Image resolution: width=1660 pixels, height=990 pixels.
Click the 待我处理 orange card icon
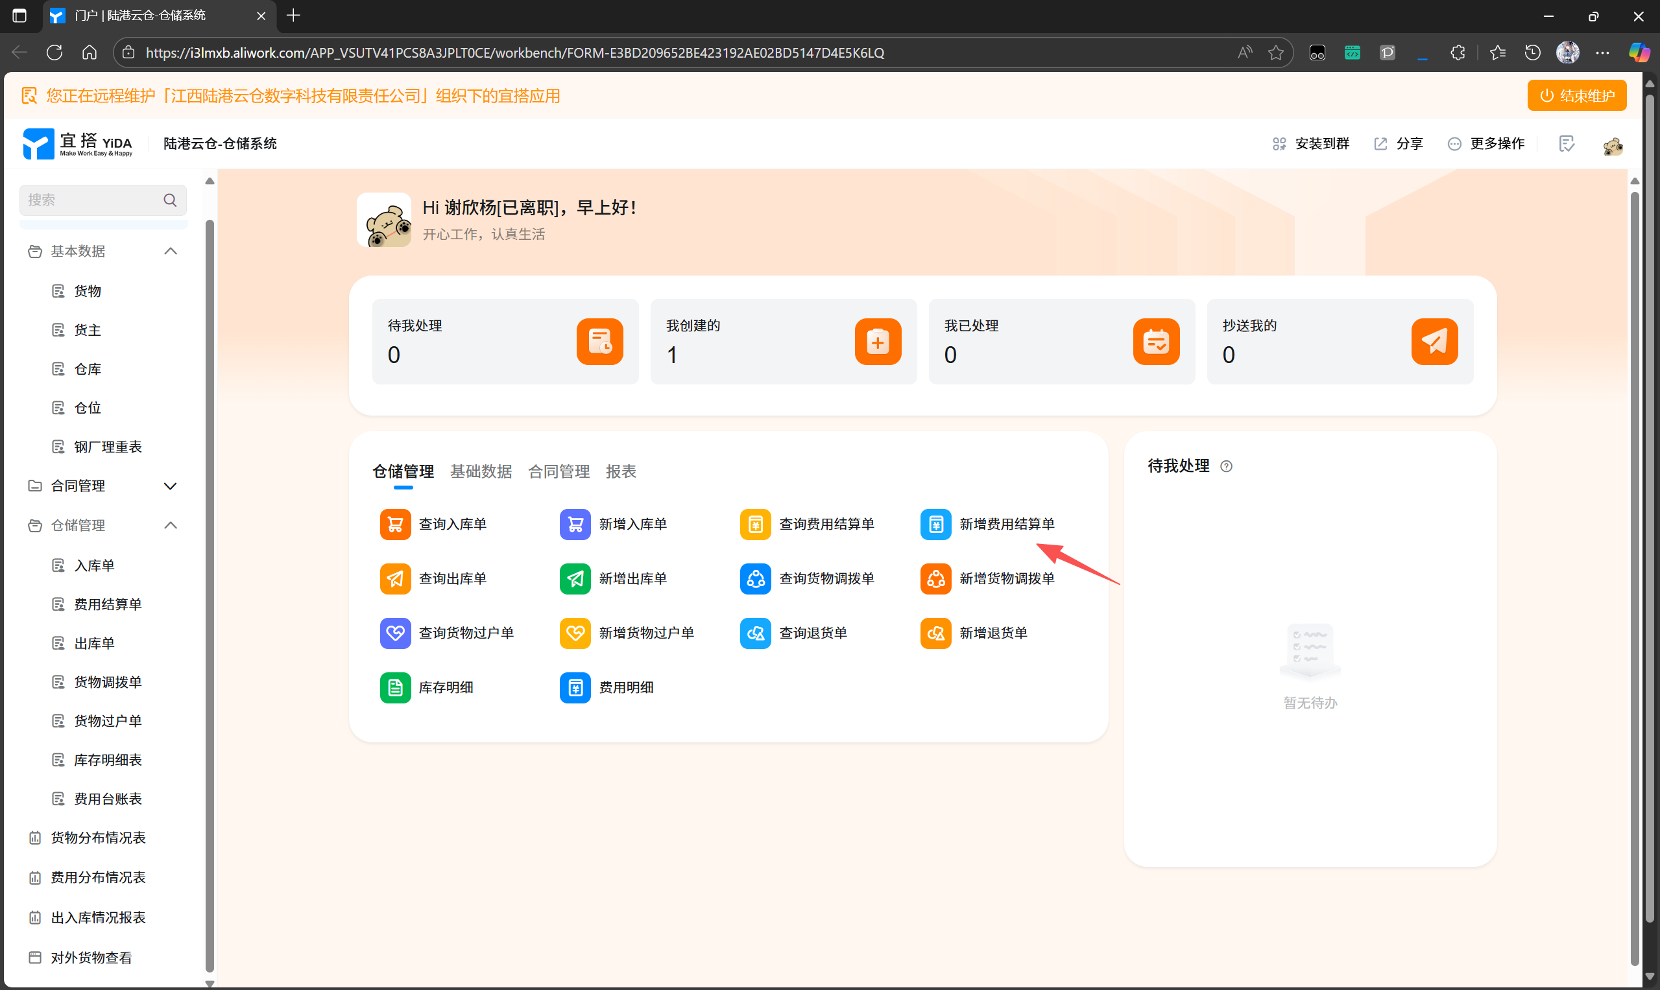[599, 342]
